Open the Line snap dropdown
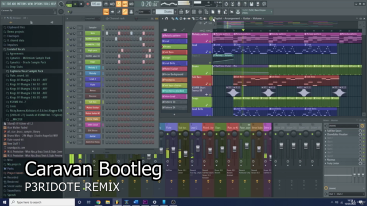Image resolution: width=367 pixels, height=206 pixels. [x=144, y=11]
